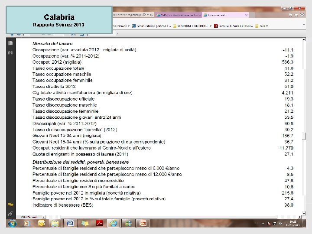Open the new tab button
The width and height of the screenshot is (312, 234).
point(252,15)
